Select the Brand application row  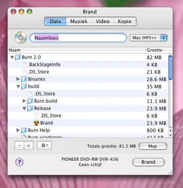pos(88,123)
